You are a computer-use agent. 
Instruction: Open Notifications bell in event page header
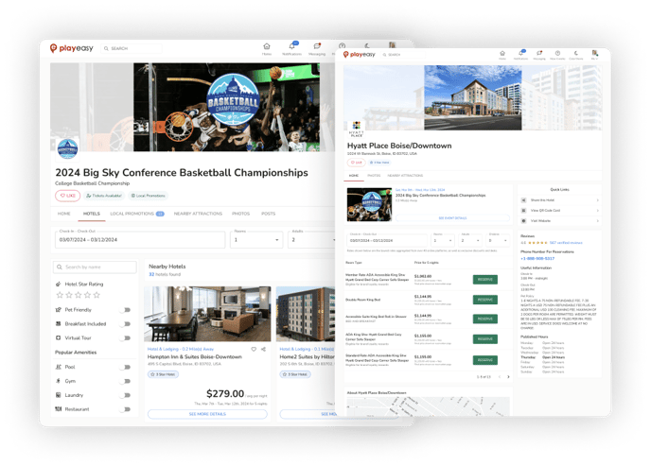coord(292,46)
